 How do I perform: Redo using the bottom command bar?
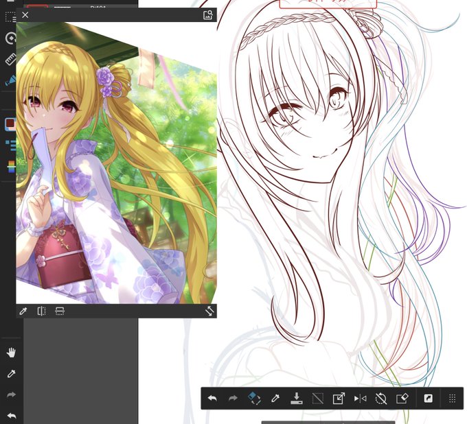[x=233, y=398]
